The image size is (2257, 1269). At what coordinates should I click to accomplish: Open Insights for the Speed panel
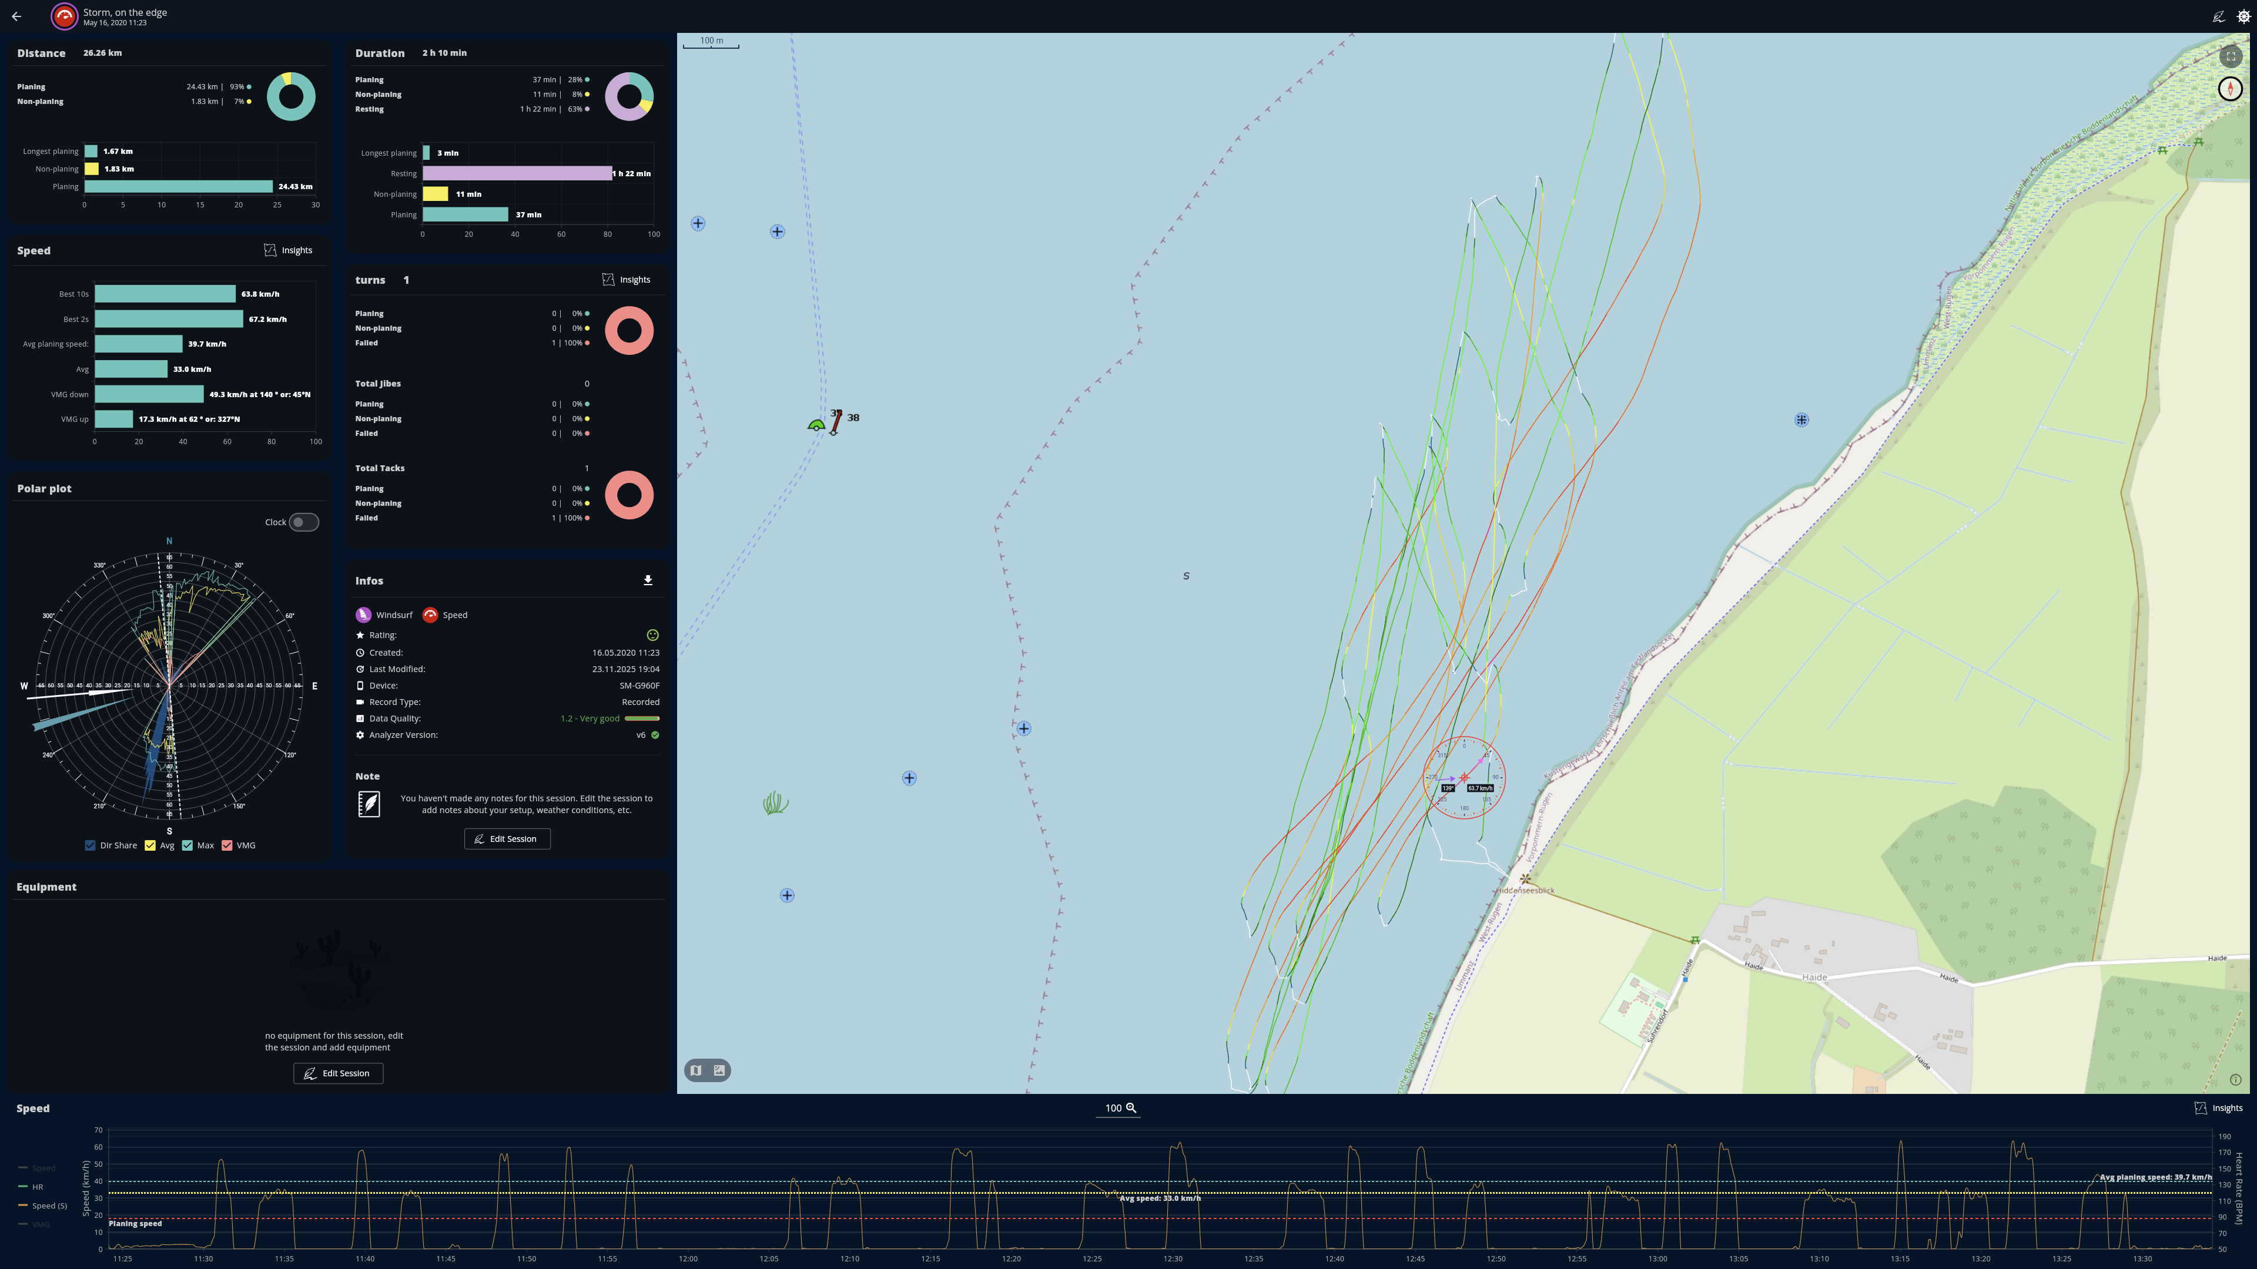(x=288, y=250)
